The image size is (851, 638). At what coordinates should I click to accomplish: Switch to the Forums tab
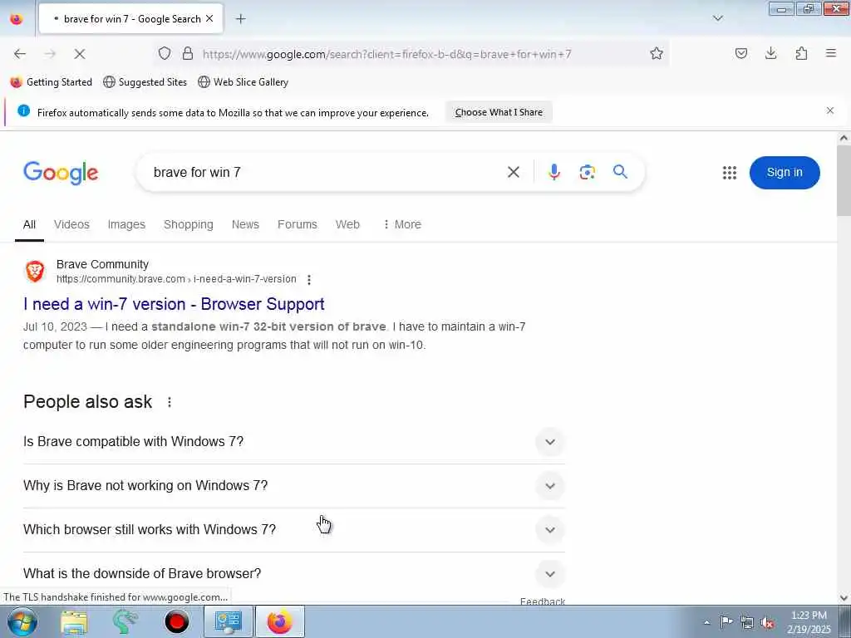[x=297, y=224]
